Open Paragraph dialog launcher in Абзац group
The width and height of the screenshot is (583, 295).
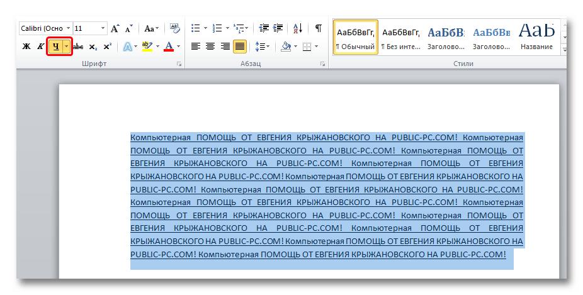point(322,64)
